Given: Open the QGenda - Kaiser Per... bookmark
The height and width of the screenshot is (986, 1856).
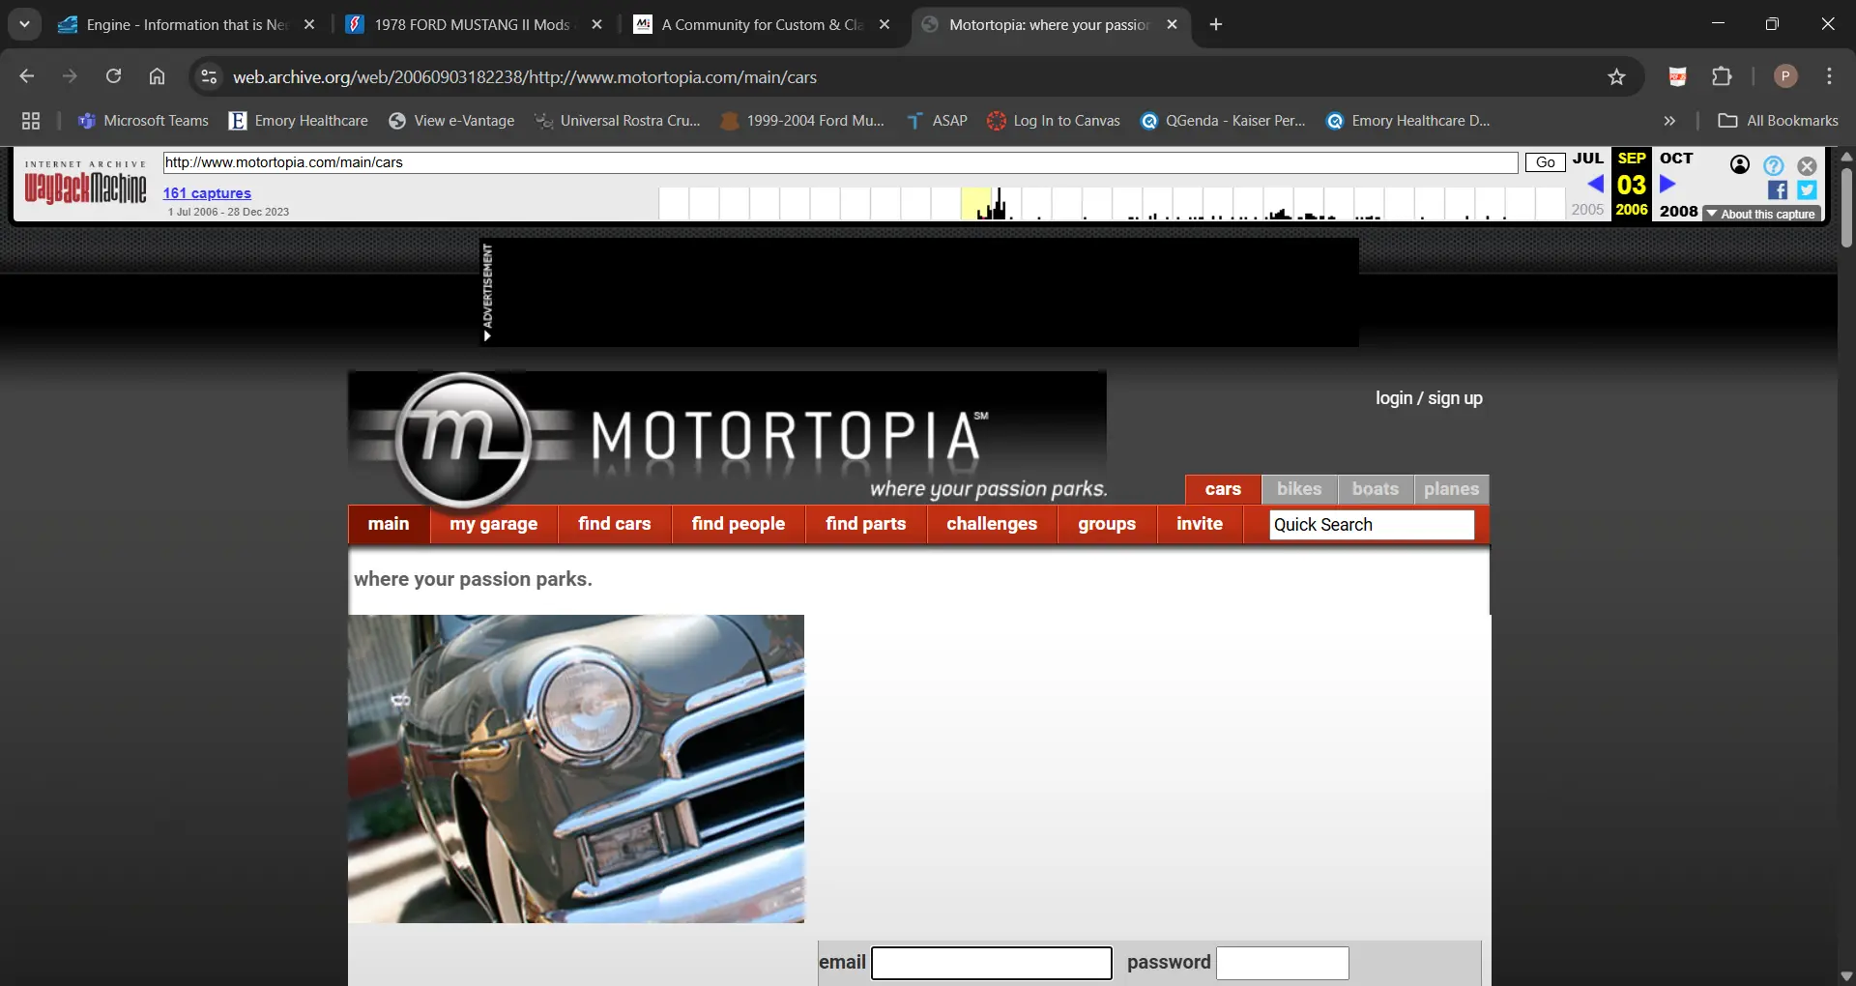Looking at the screenshot, I should [1223, 121].
